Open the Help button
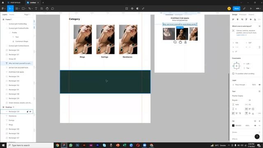This screenshot has width=263, height=148. tap(257, 136)
